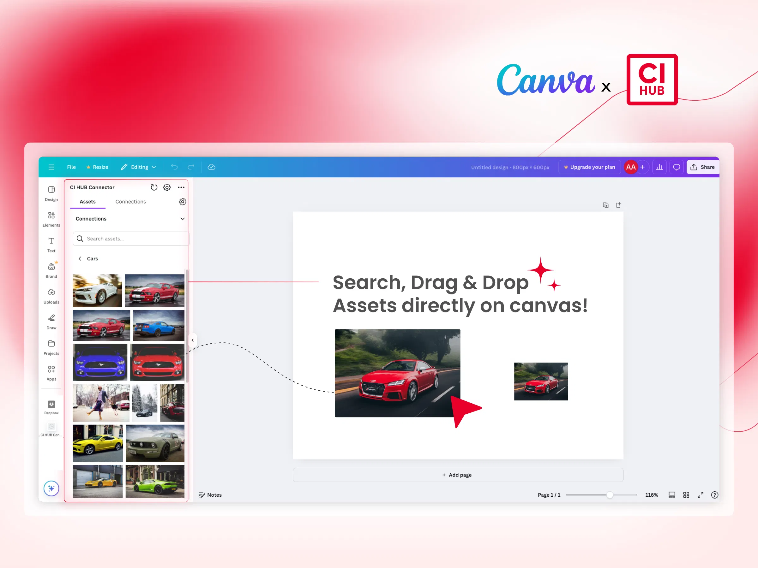758x568 pixels.
Task: Select the Text tool in sidebar
Action: click(x=51, y=245)
